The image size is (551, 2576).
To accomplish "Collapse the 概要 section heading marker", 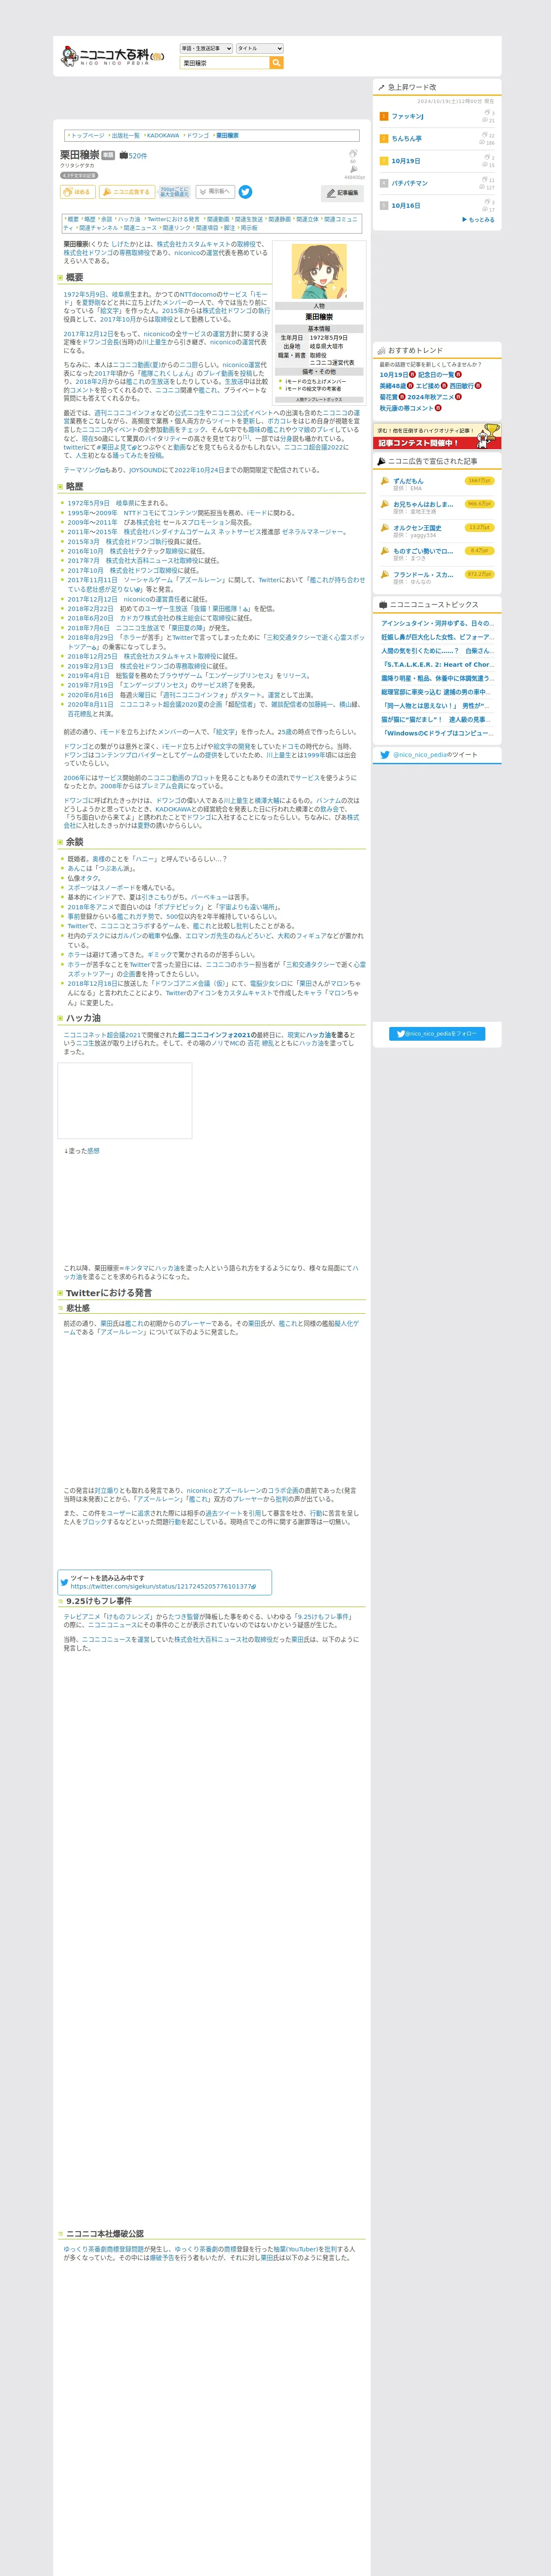I will [60, 278].
